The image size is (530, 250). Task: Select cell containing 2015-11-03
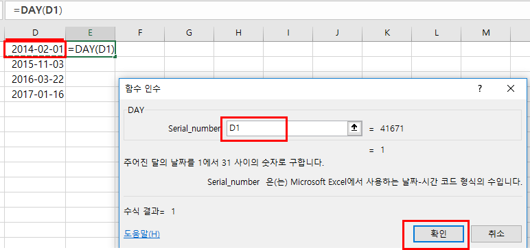click(35, 64)
